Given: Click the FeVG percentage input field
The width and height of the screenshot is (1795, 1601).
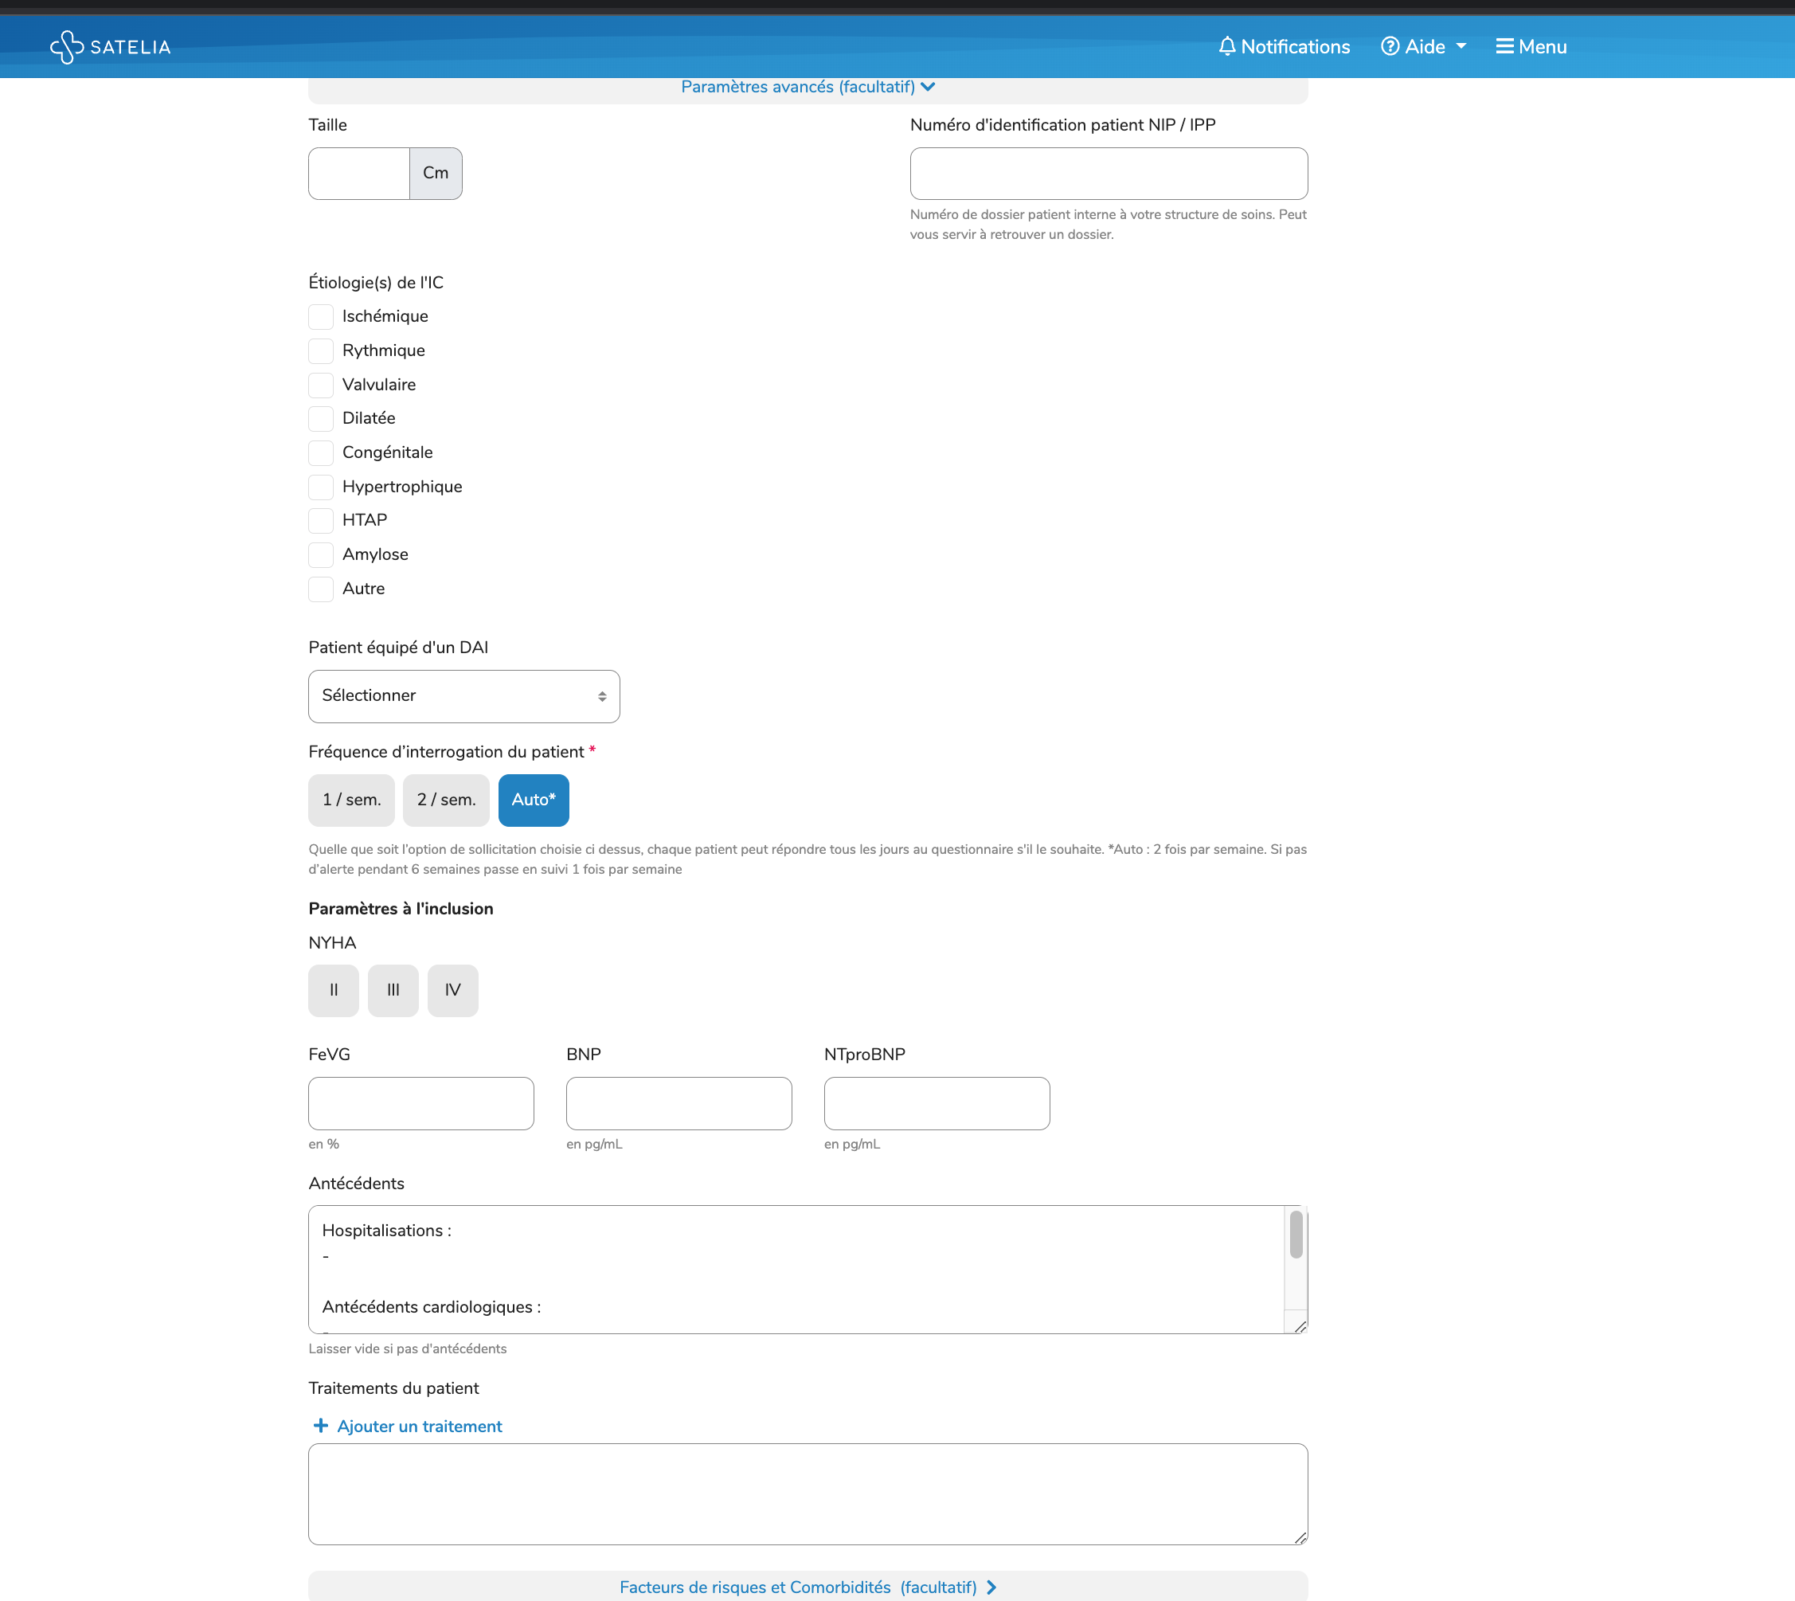Looking at the screenshot, I should [420, 1103].
